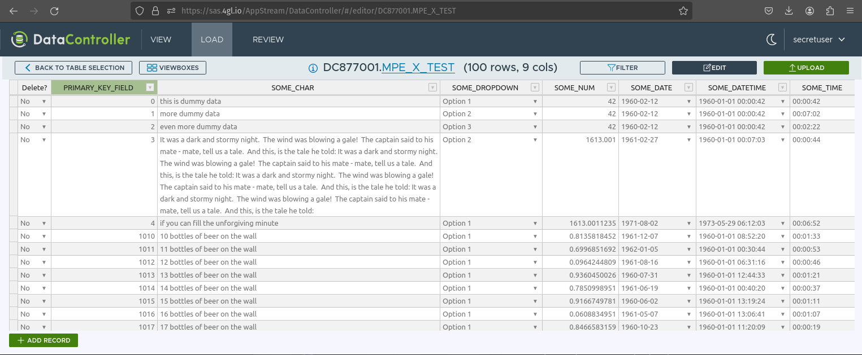
Task: Toggle dark mode moon icon
Action: (771, 40)
